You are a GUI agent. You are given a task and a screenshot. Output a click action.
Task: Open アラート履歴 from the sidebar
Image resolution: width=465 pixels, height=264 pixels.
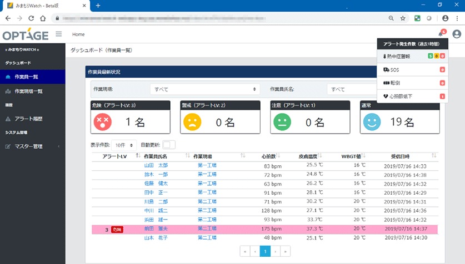point(28,119)
